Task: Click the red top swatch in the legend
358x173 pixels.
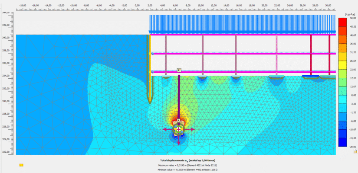Action: click(342, 22)
